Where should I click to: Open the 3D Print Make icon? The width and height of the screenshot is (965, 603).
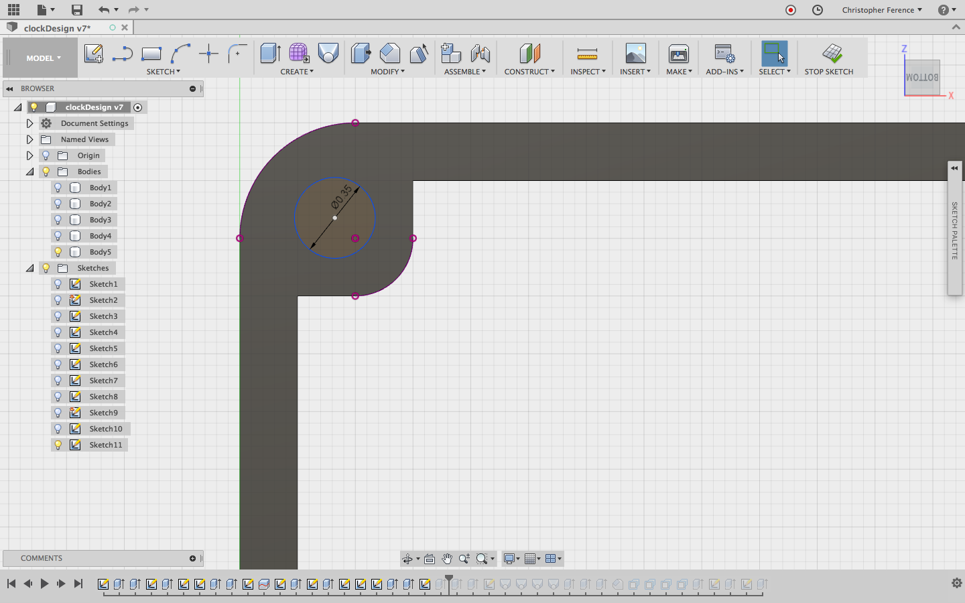pyautogui.click(x=678, y=54)
